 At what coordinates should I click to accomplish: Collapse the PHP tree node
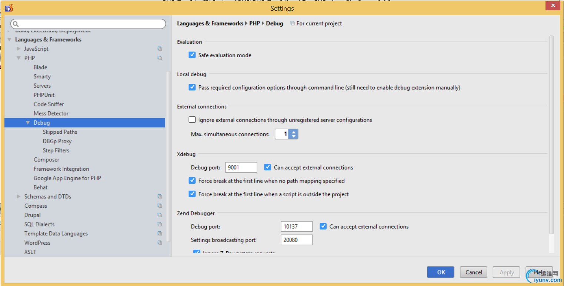coord(19,58)
